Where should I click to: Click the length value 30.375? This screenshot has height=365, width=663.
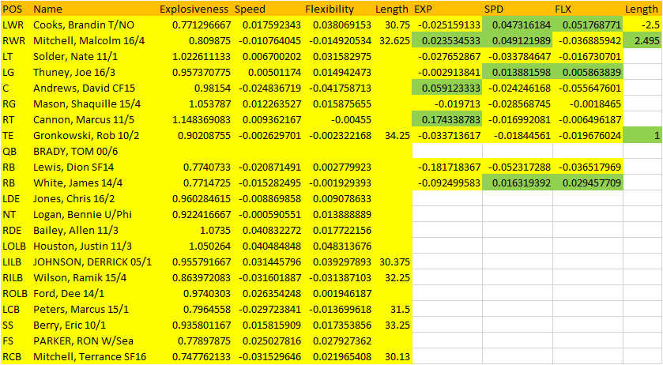(394, 262)
